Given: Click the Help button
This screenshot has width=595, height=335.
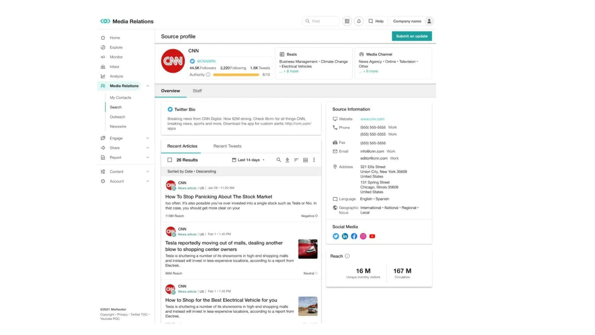Looking at the screenshot, I should click(376, 21).
